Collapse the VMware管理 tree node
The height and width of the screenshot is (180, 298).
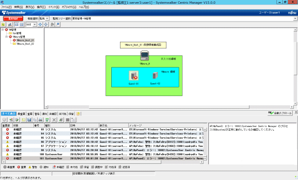pos(7,37)
